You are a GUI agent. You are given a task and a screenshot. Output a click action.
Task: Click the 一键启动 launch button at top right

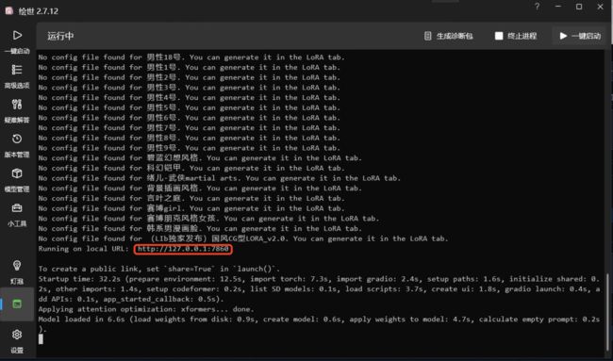pos(580,36)
